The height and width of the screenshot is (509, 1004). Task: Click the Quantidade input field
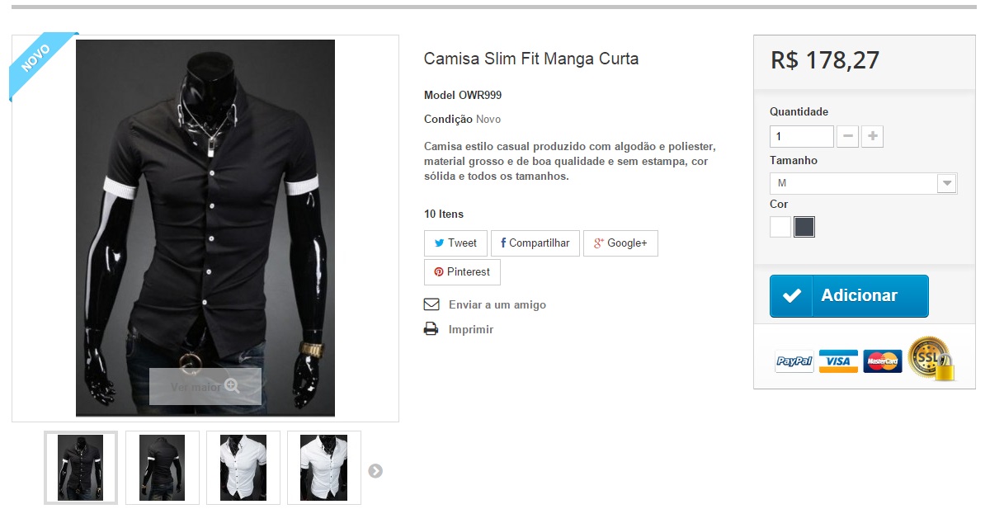click(x=802, y=136)
